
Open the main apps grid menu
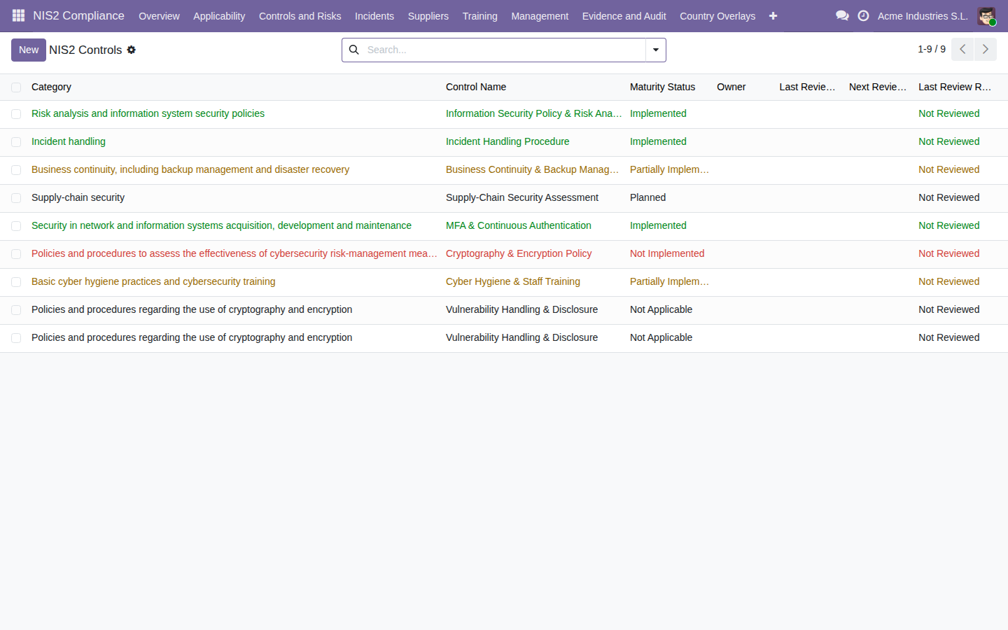click(x=18, y=15)
